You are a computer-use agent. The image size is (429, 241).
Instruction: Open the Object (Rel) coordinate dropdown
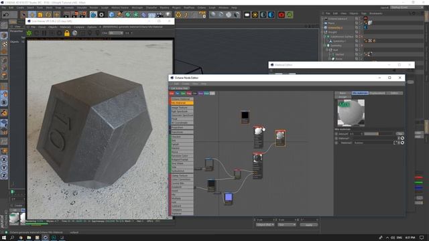pos(265,225)
